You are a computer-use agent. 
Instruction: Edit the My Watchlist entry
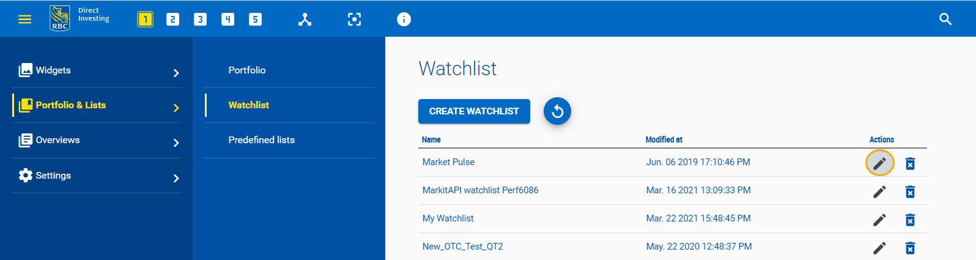tap(879, 220)
